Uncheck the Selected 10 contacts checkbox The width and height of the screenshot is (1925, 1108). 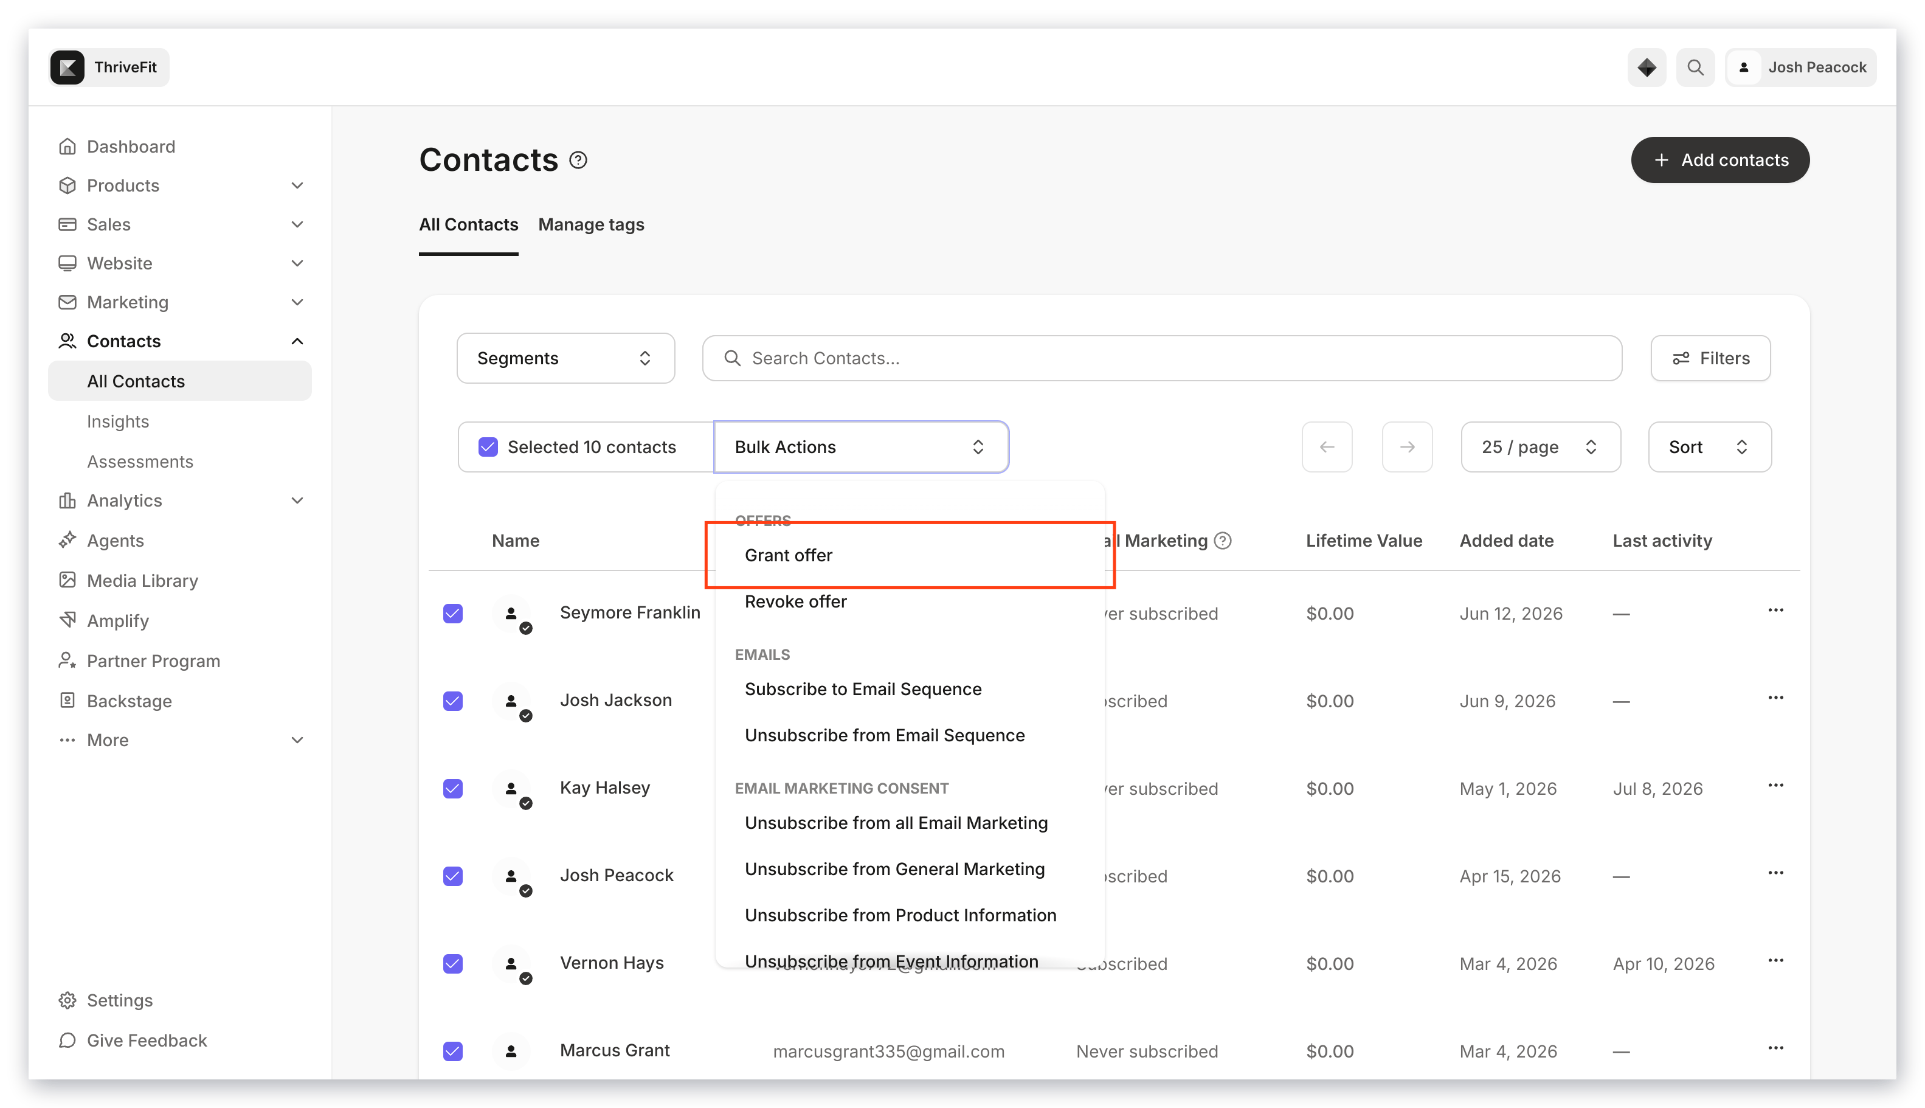pos(488,447)
